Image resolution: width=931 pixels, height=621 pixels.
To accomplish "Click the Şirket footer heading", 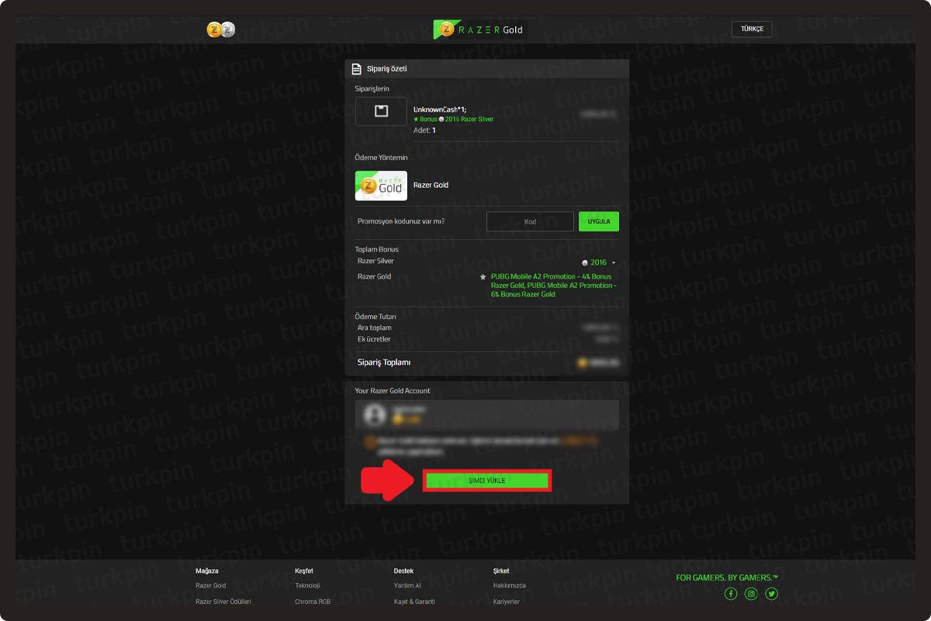I will (502, 571).
